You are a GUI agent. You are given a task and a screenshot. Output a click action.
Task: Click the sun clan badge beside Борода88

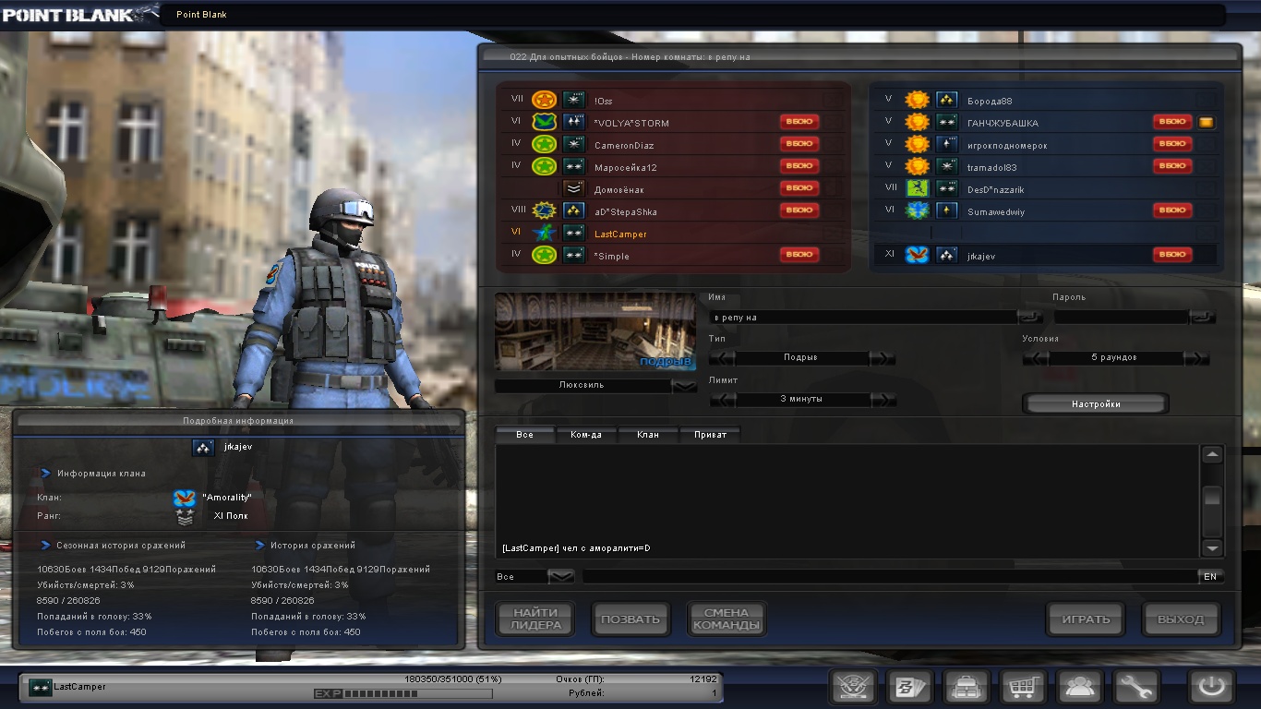[917, 100]
